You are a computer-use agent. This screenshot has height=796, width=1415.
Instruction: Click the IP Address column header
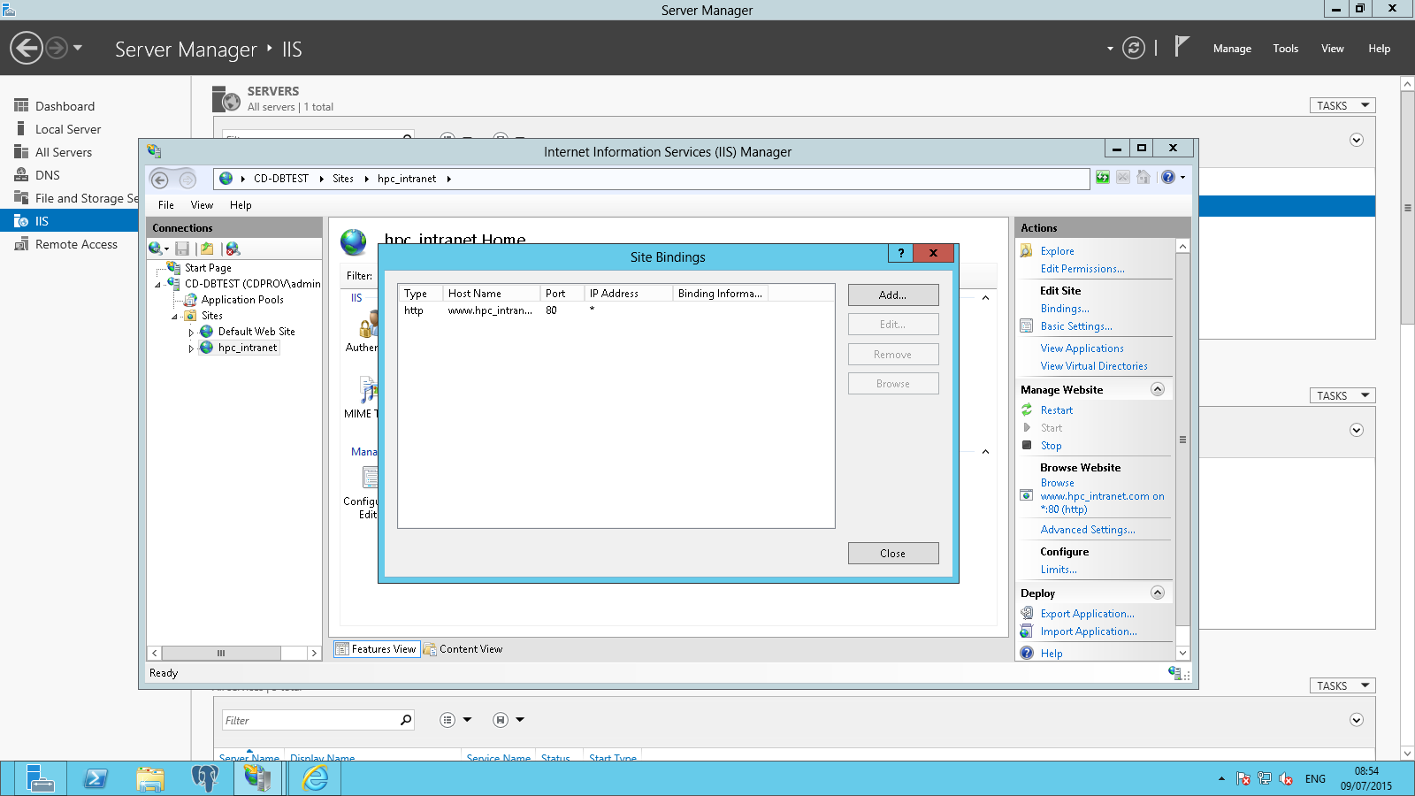coord(628,293)
